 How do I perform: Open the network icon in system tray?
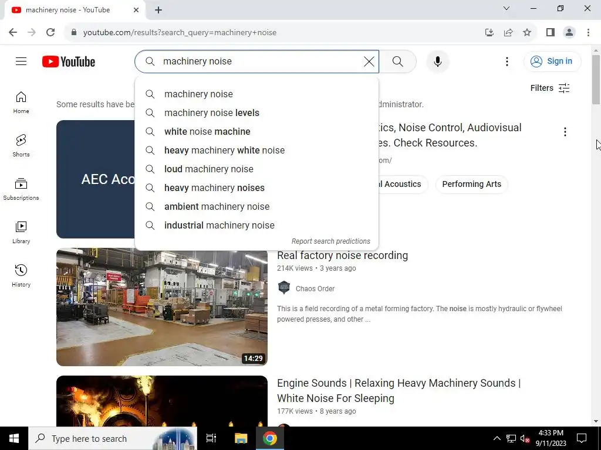point(511,438)
